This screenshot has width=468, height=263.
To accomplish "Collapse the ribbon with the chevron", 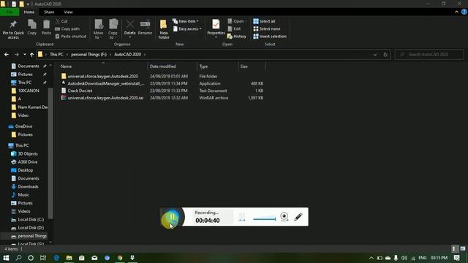I will (456, 12).
